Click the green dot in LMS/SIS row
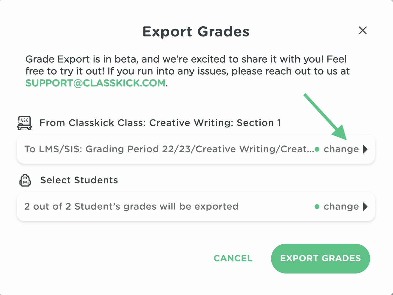Image resolution: width=393 pixels, height=295 pixels. (317, 149)
